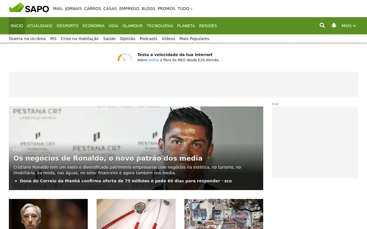Expand the TUDO dropdown
This screenshot has width=367, height=229.
pyautogui.click(x=185, y=9)
